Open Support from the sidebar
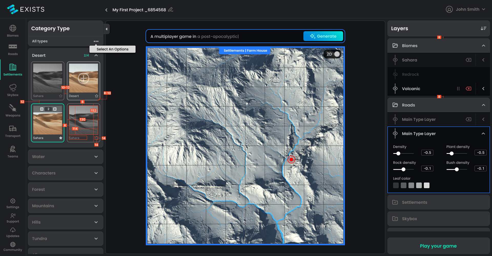 tap(13, 218)
